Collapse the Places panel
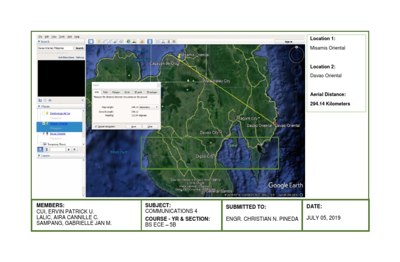Image resolution: width=400 pixels, height=262 pixels. [39, 106]
